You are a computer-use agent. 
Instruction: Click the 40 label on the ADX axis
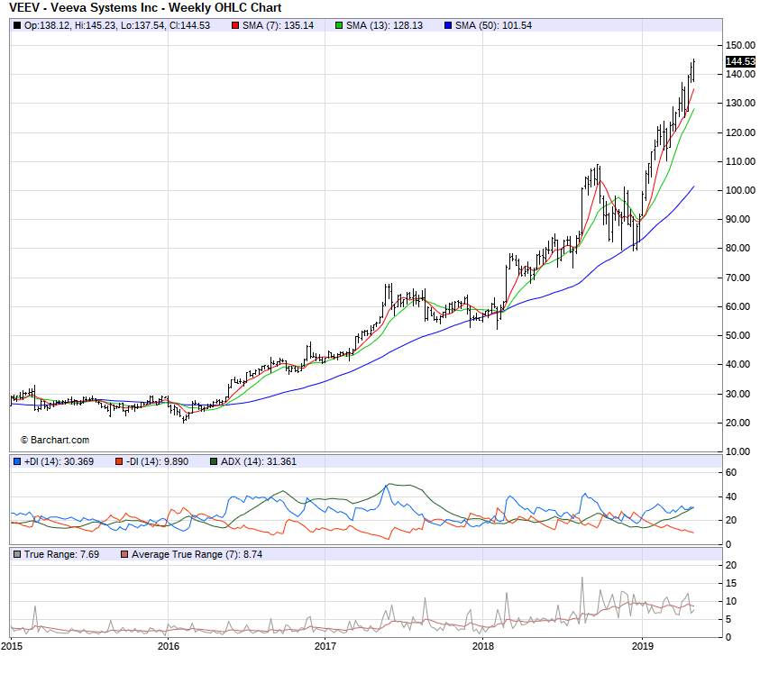tap(731, 496)
